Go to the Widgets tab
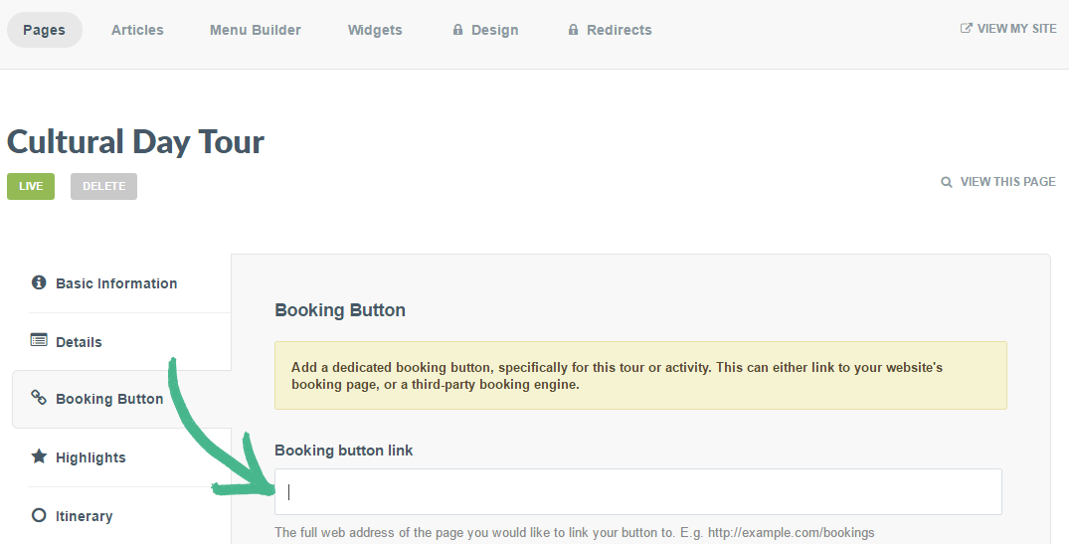This screenshot has height=544, width=1069. (x=375, y=30)
